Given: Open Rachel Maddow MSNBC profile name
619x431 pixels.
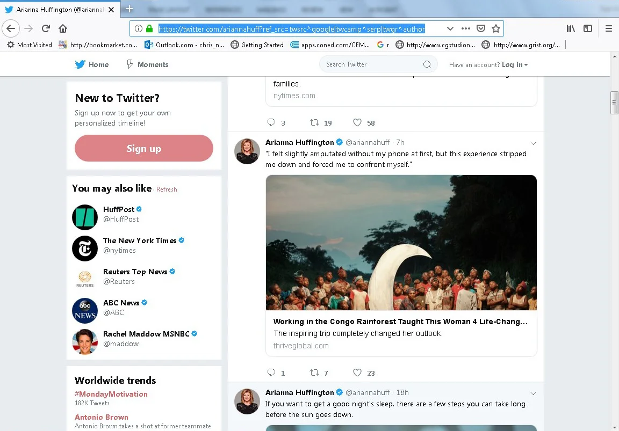Looking at the screenshot, I should [147, 334].
